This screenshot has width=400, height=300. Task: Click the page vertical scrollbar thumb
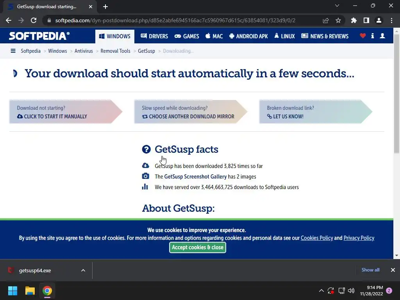coord(396,93)
